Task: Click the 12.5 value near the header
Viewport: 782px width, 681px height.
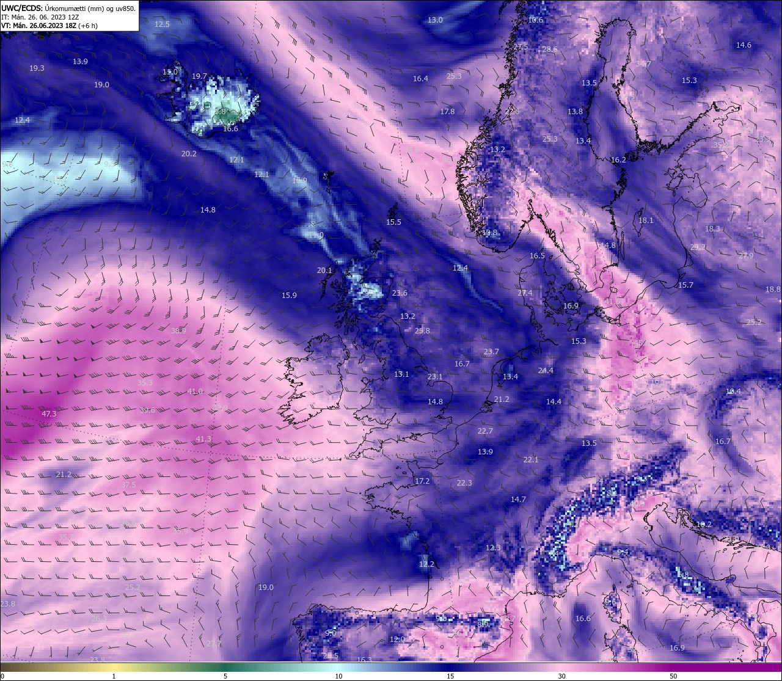Action: (162, 24)
